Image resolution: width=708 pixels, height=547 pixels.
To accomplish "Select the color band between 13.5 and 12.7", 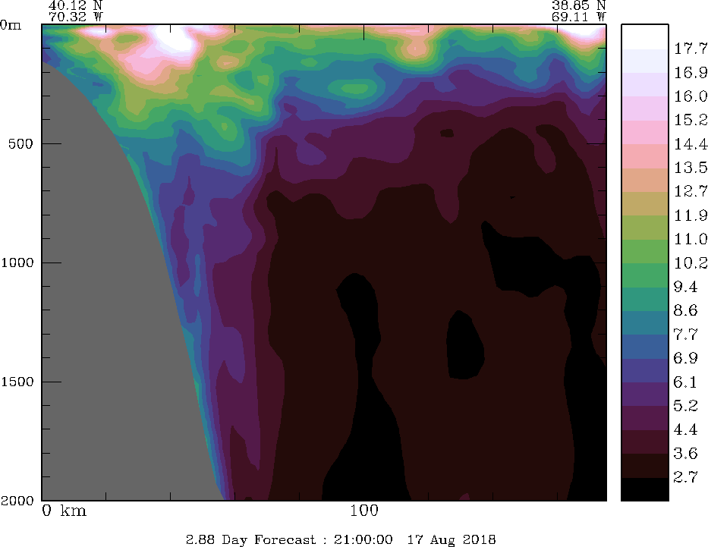I will [644, 180].
